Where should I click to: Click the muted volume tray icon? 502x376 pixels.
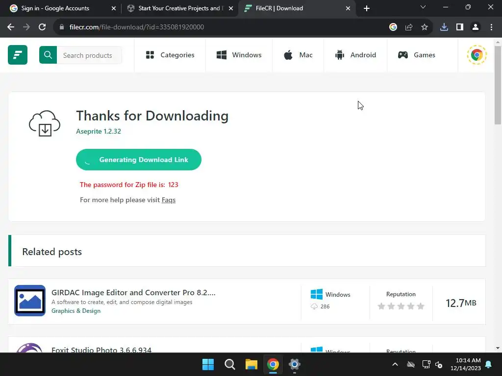[439, 364]
